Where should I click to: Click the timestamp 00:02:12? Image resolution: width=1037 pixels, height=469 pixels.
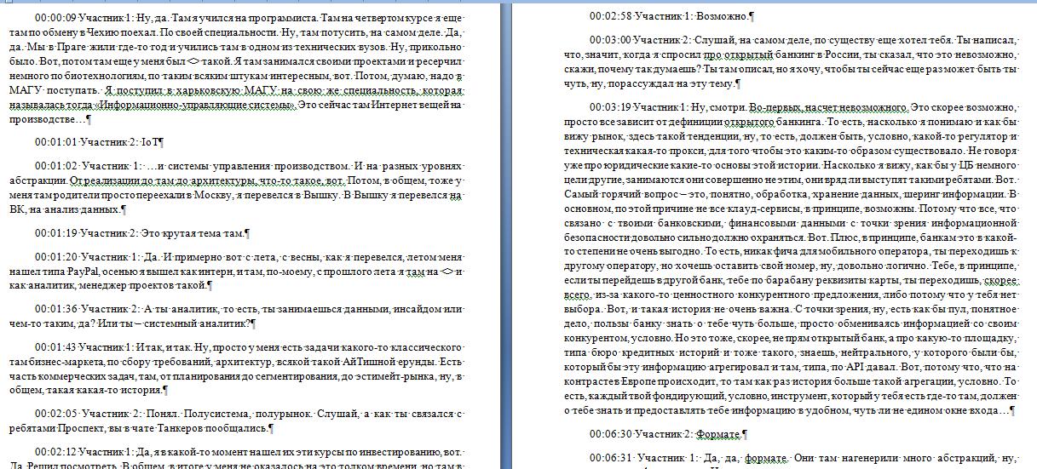(x=56, y=451)
